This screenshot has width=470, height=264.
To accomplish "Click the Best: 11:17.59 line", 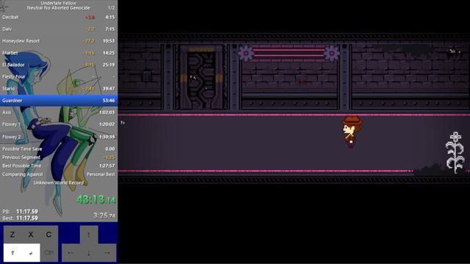I will pyautogui.click(x=20, y=219).
